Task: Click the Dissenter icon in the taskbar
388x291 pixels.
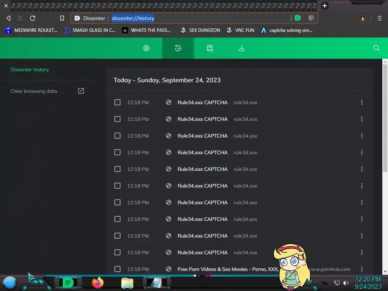Action: pos(68,283)
